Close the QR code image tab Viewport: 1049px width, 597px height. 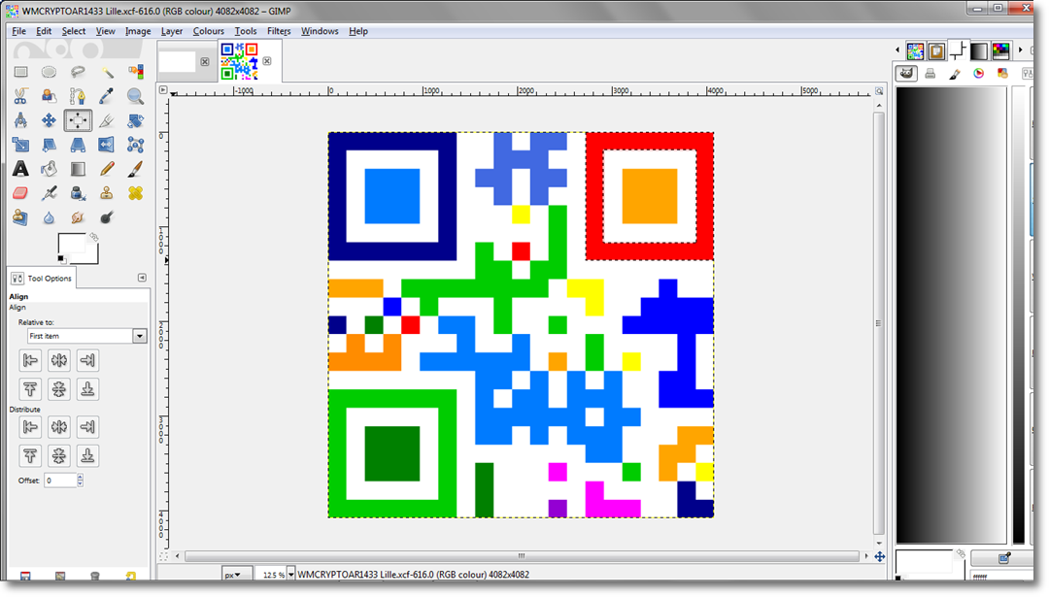[267, 61]
